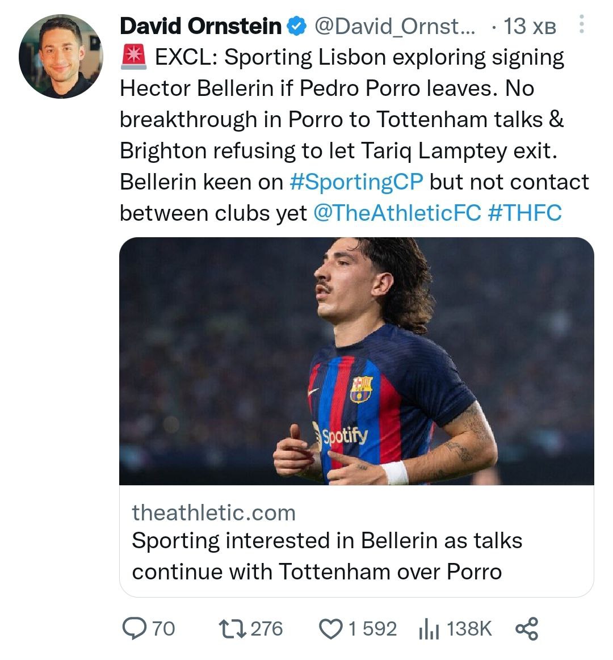Click the 276 retweet count
Screen dimensions: 613x660
(x=266, y=629)
